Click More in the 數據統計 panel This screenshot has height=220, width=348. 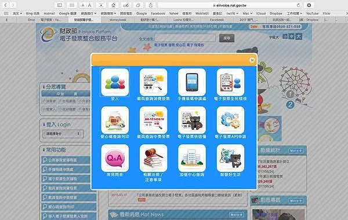pyautogui.click(x=296, y=151)
